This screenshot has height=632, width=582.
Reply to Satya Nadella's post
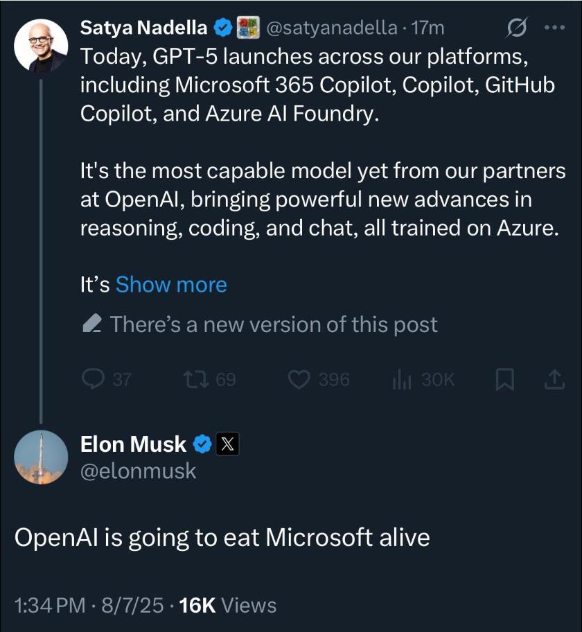(x=93, y=379)
